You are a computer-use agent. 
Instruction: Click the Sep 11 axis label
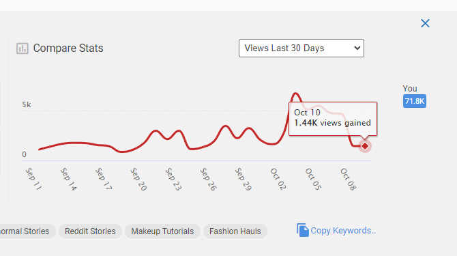33,179
